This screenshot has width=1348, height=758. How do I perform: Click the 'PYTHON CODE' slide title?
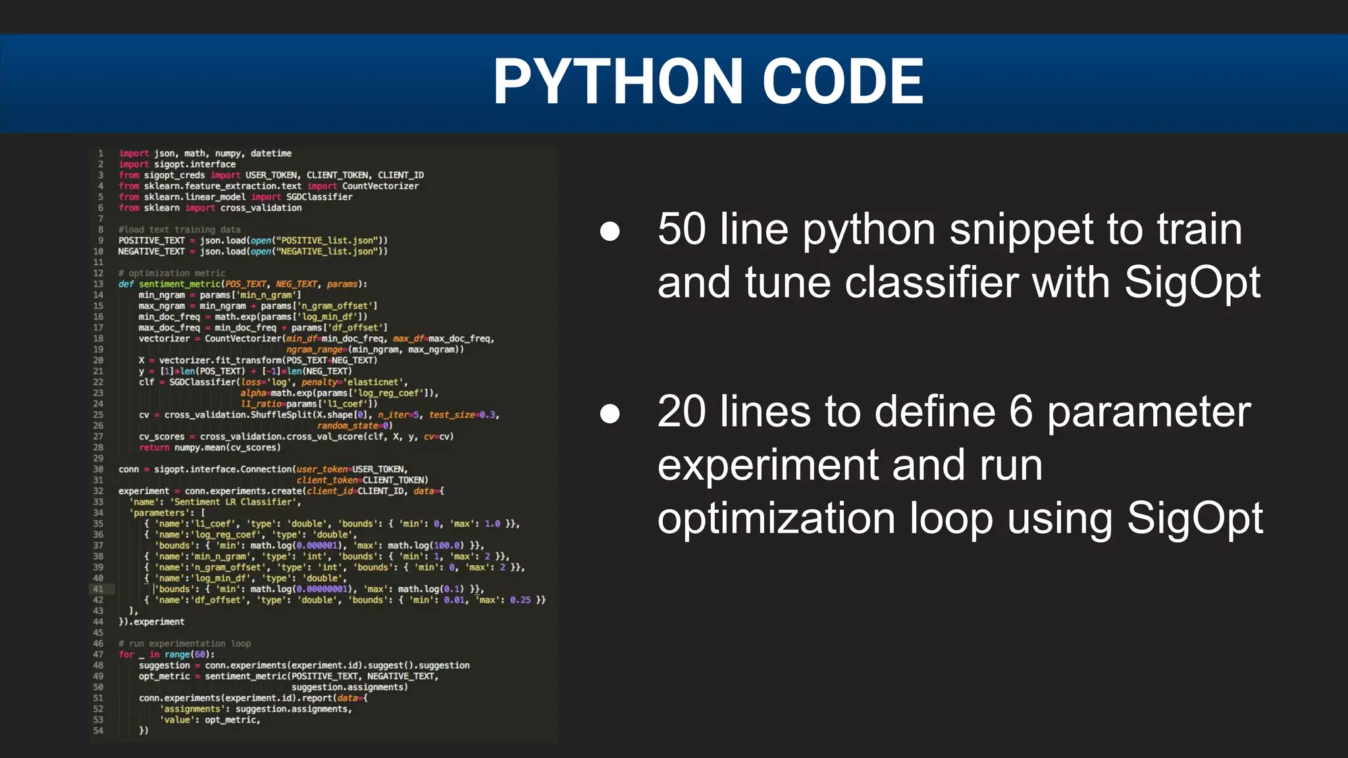pos(708,81)
